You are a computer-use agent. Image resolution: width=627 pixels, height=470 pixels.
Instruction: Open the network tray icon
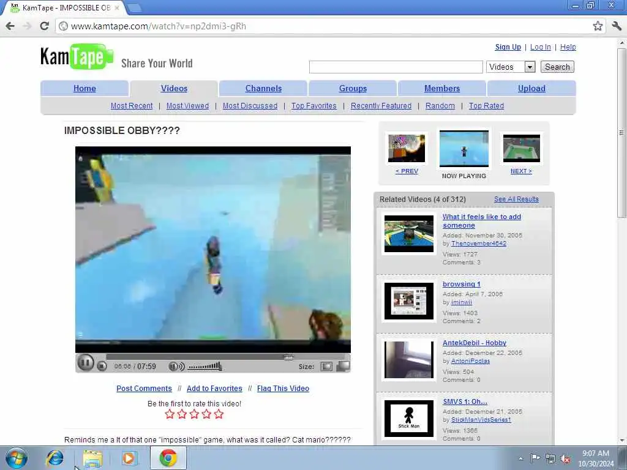[550, 458]
